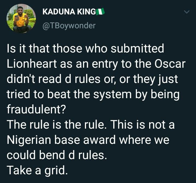The height and width of the screenshot is (183, 196).
Task: Click the @TBoywonder handle
Action: pos(69,26)
